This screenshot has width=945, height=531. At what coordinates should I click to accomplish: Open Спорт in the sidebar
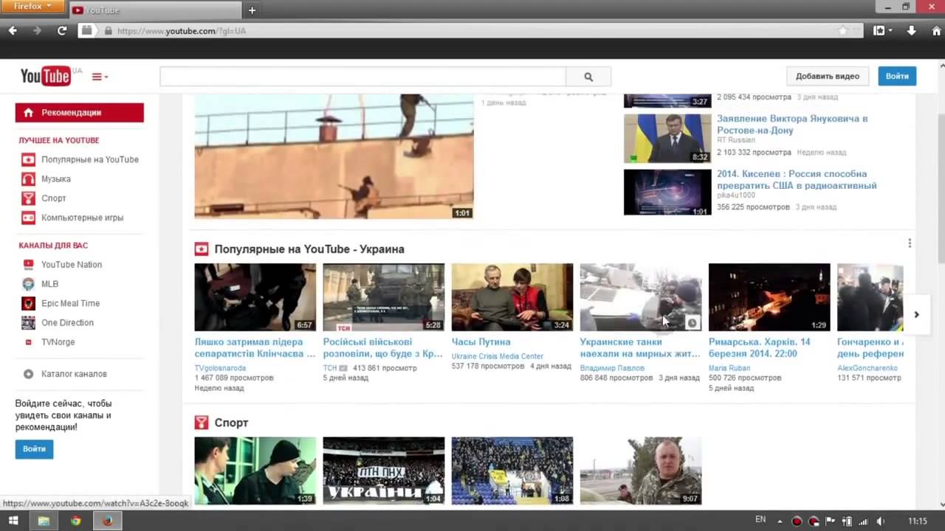[54, 198]
